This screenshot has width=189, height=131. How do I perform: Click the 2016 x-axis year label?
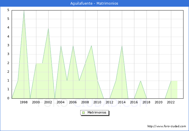coord(134,102)
